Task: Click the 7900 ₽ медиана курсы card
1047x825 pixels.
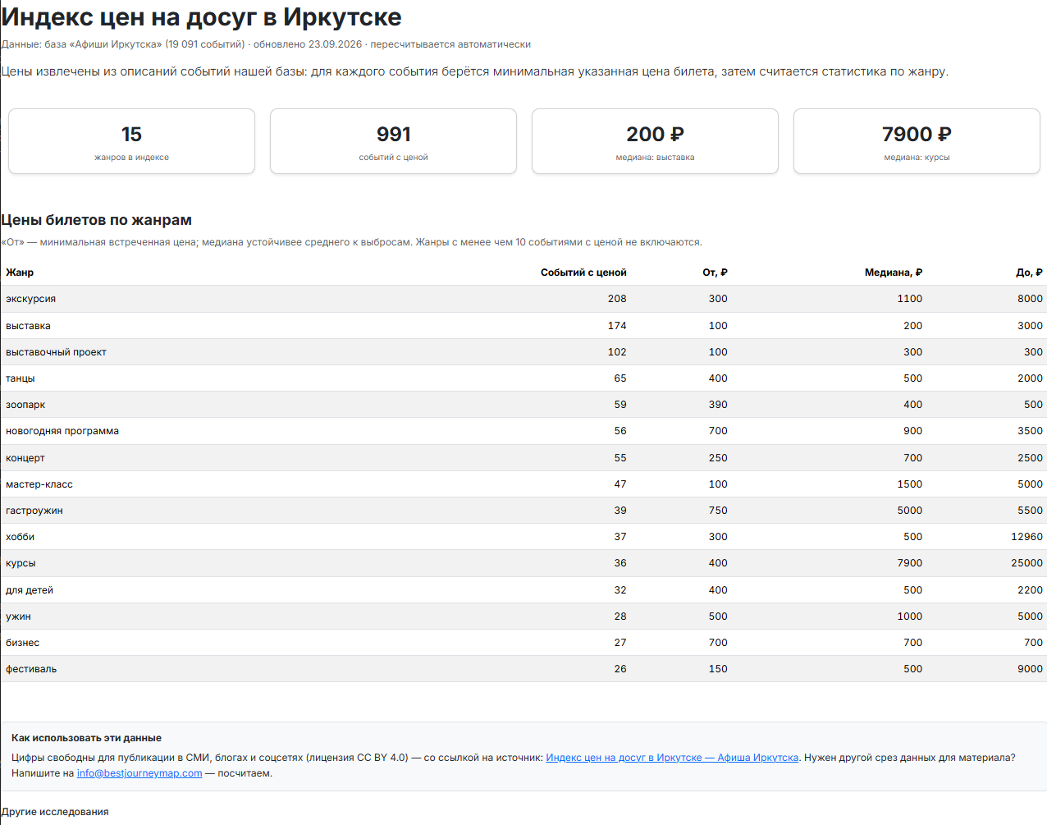Action: [x=917, y=141]
